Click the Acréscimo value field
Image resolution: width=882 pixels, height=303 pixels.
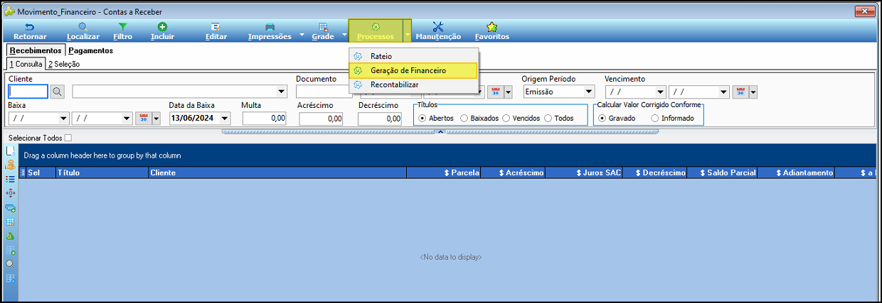(x=321, y=119)
